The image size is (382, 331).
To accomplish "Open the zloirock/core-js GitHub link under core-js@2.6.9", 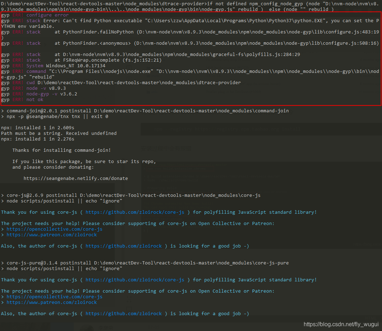I will tap(135, 212).
